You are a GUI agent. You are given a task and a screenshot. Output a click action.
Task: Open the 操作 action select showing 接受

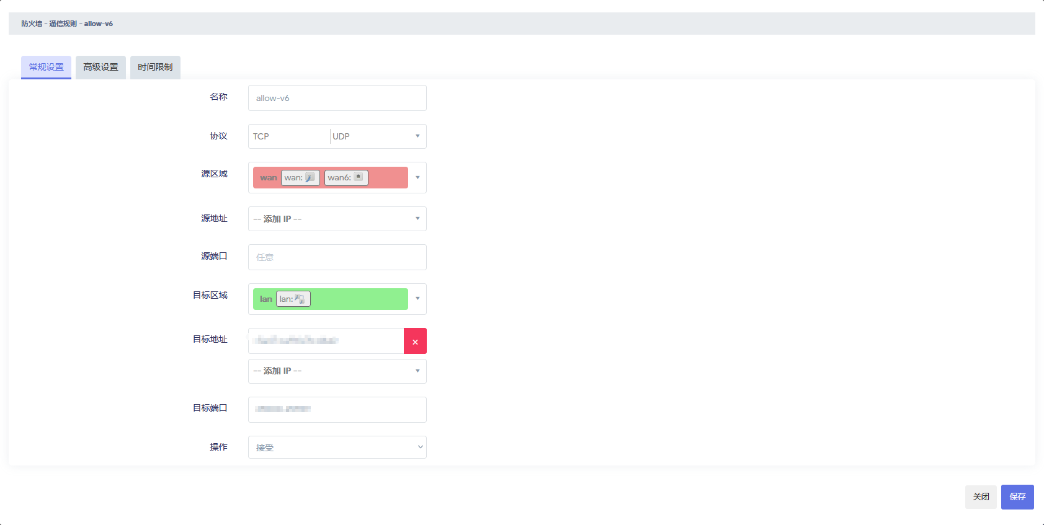click(x=337, y=447)
